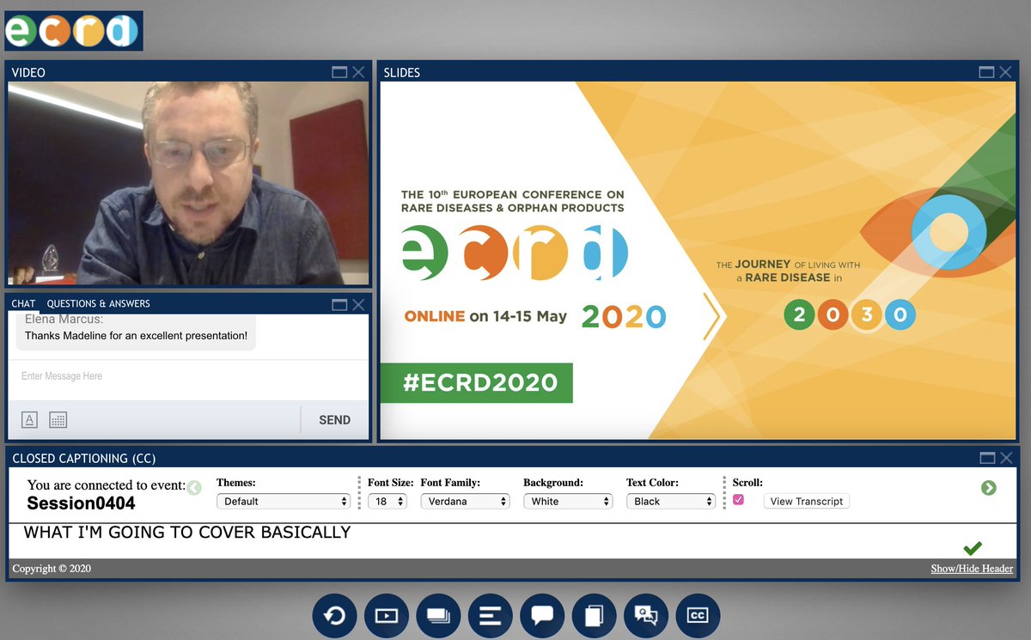Close the CHAT panel
The image size is (1031, 640).
point(358,304)
